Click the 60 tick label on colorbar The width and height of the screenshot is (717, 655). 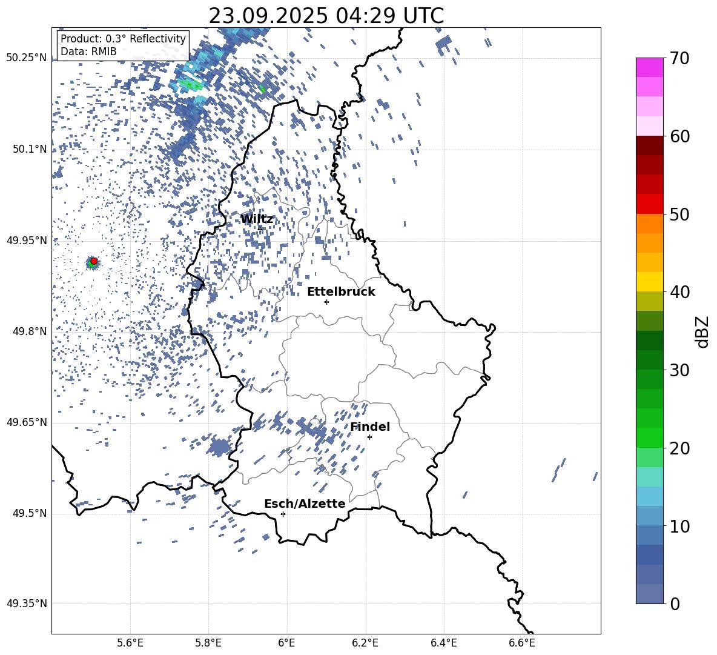click(679, 136)
